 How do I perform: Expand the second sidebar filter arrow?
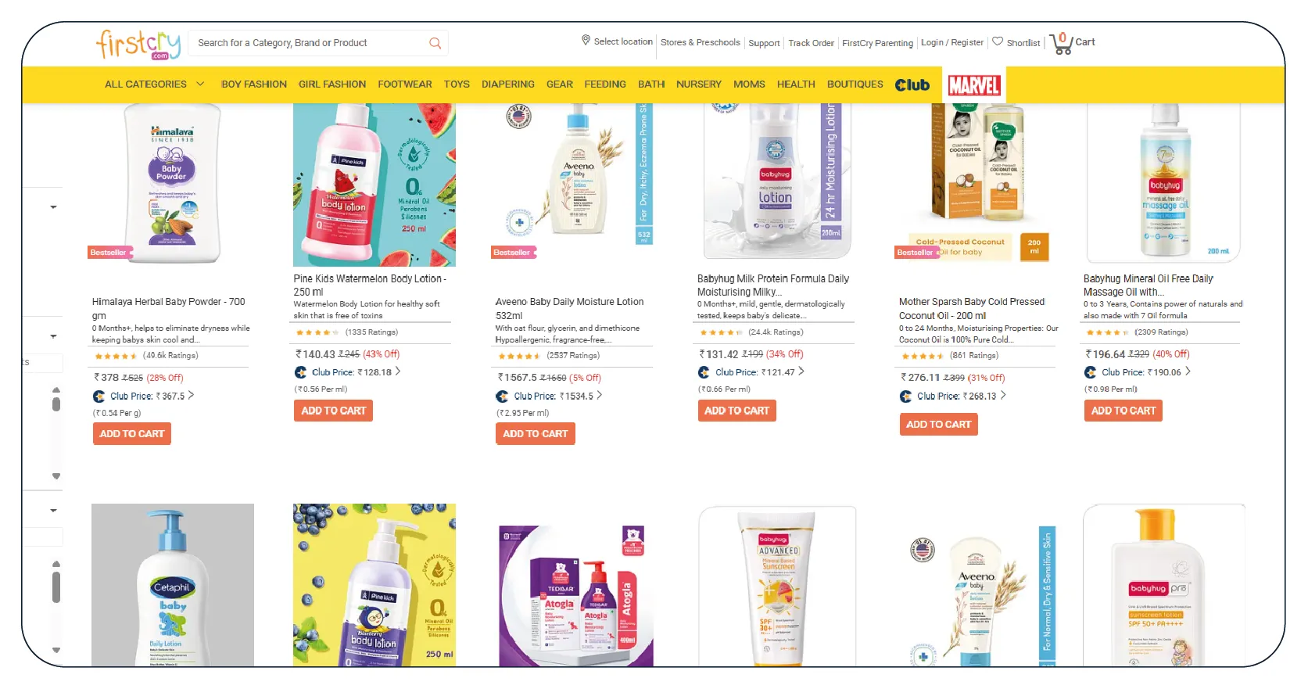[54, 336]
